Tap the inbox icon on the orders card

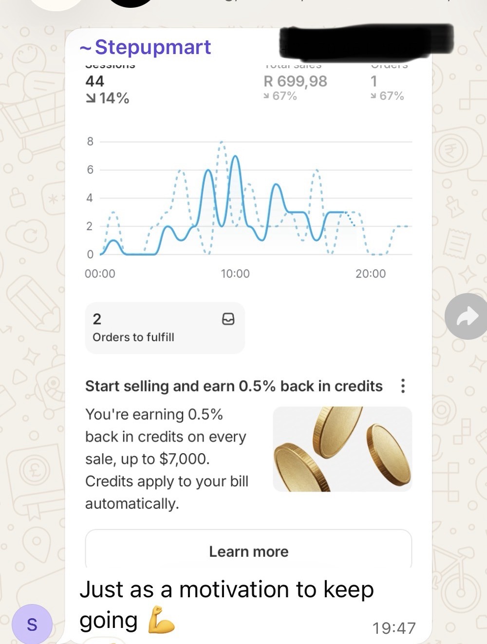click(228, 319)
